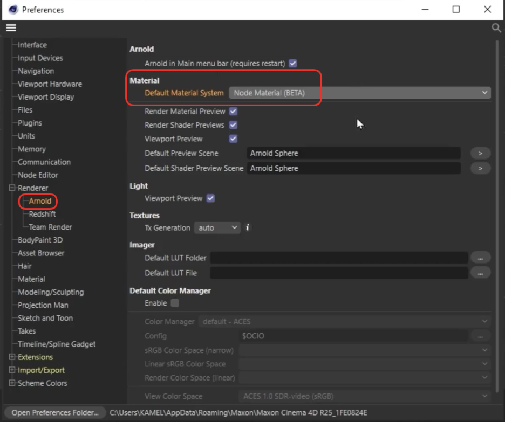The width and height of the screenshot is (505, 422).
Task: Open sRGB Color Space (narrow) dropdown
Action: pyautogui.click(x=365, y=350)
